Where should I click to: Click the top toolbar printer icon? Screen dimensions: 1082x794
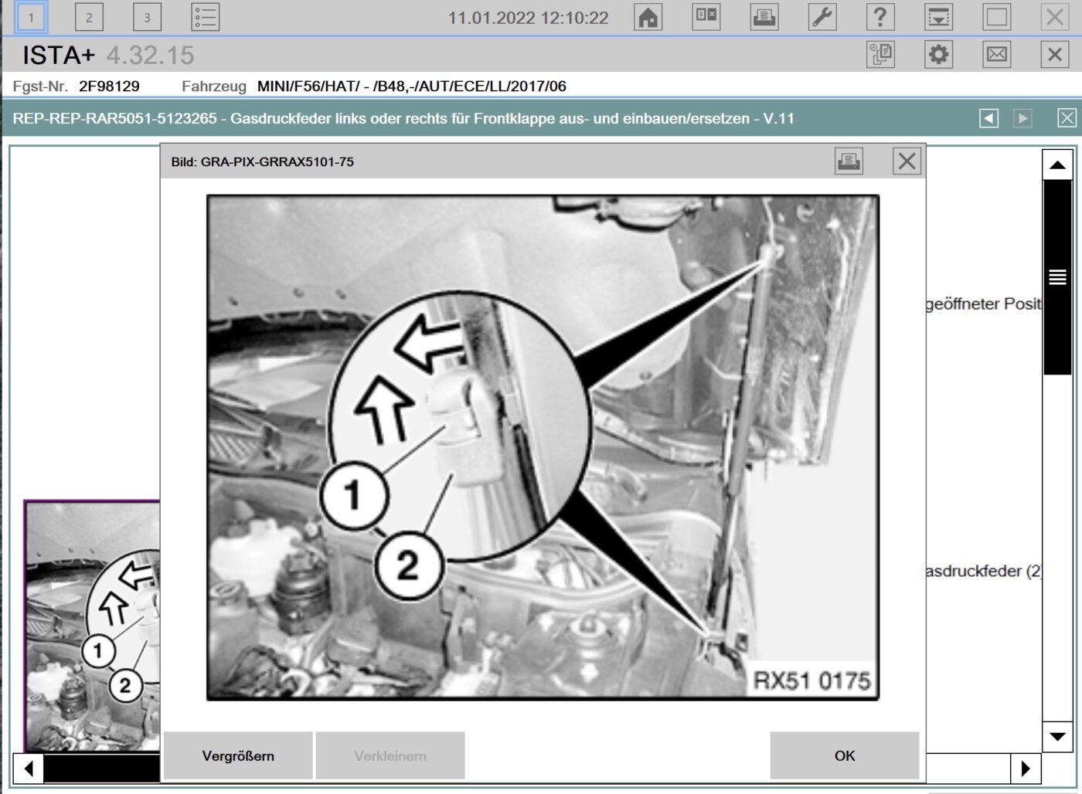point(764,17)
